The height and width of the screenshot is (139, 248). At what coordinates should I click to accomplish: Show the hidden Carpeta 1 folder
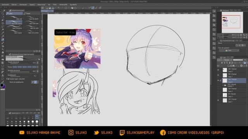click(x=218, y=85)
